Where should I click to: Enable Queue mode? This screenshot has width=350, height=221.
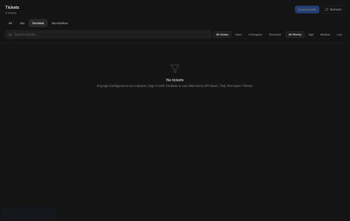click(307, 10)
